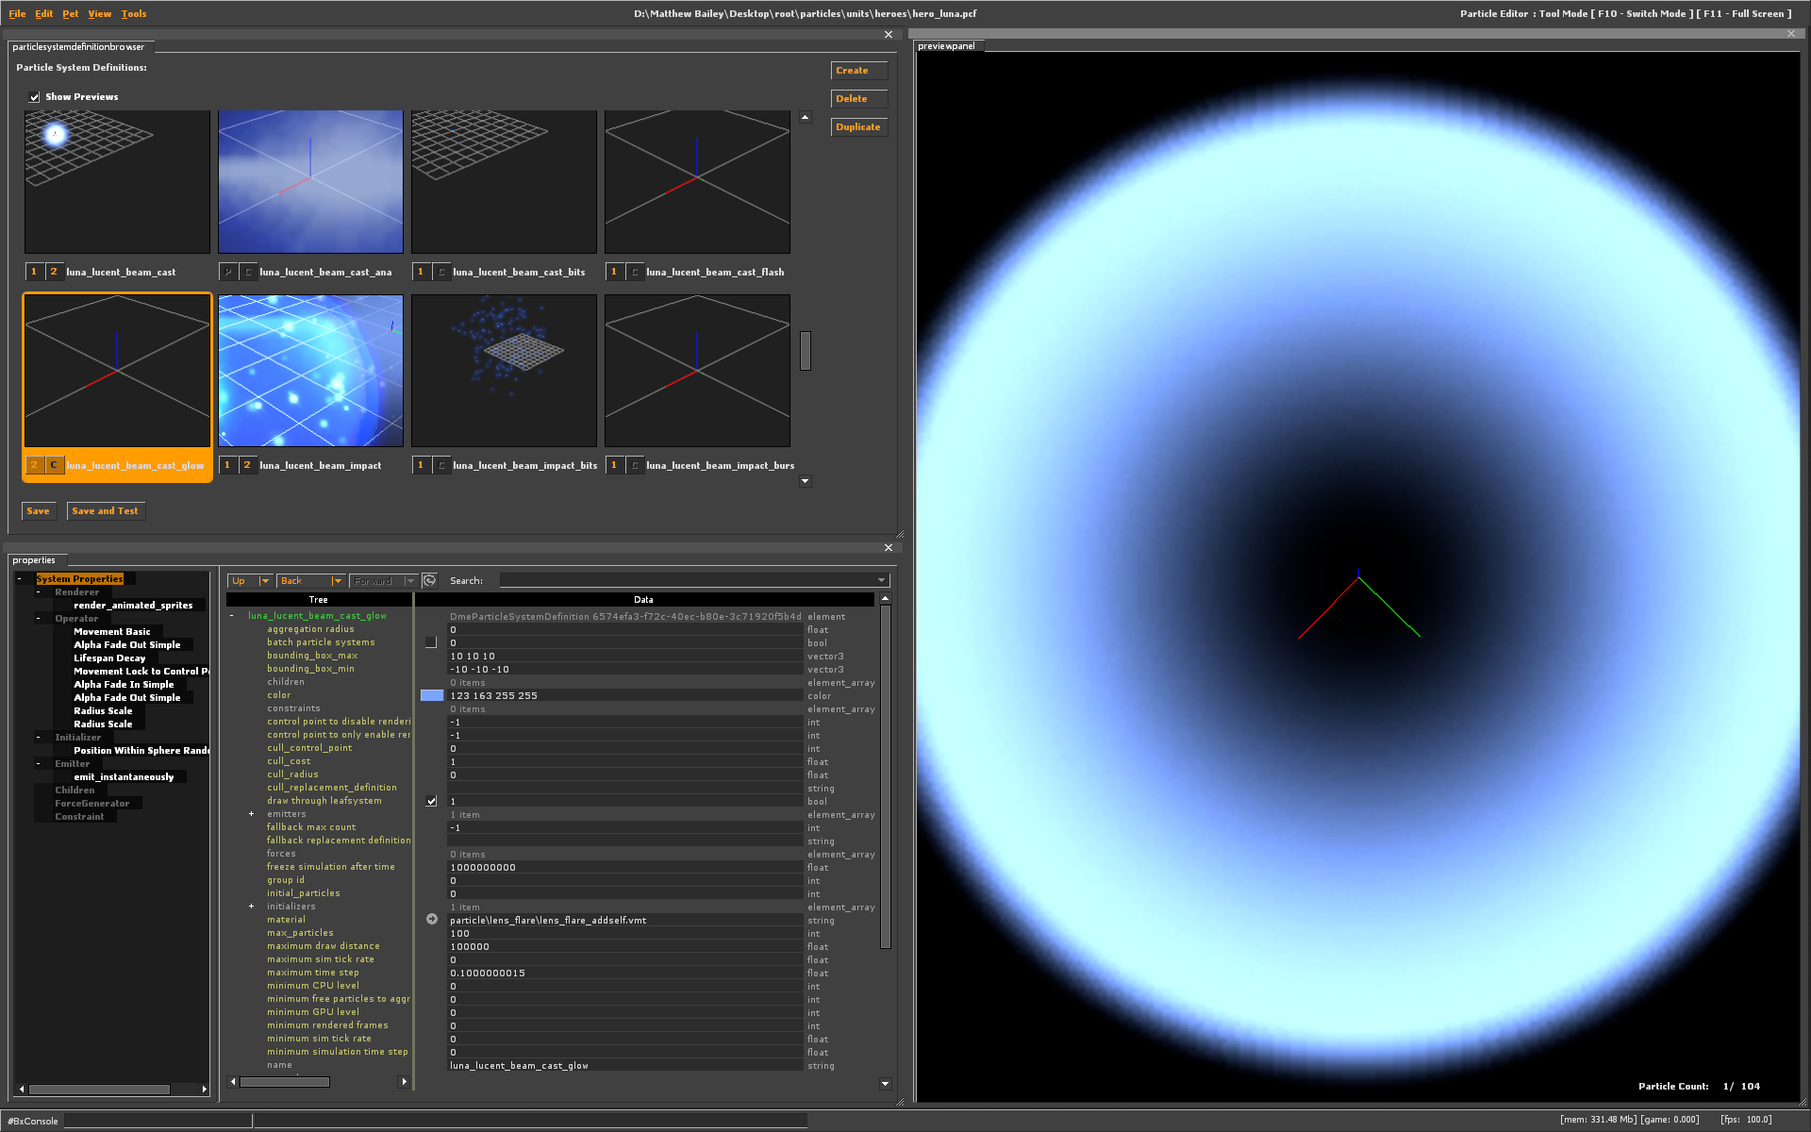Click the Duplicate button

coord(859,127)
